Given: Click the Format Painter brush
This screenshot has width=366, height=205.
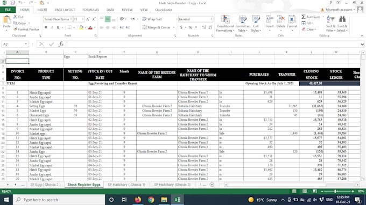Looking at the screenshot, I should click(16, 30).
